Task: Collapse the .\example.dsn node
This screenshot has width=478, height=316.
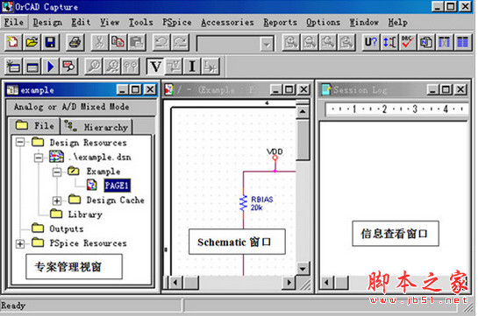Action: [x=39, y=158]
